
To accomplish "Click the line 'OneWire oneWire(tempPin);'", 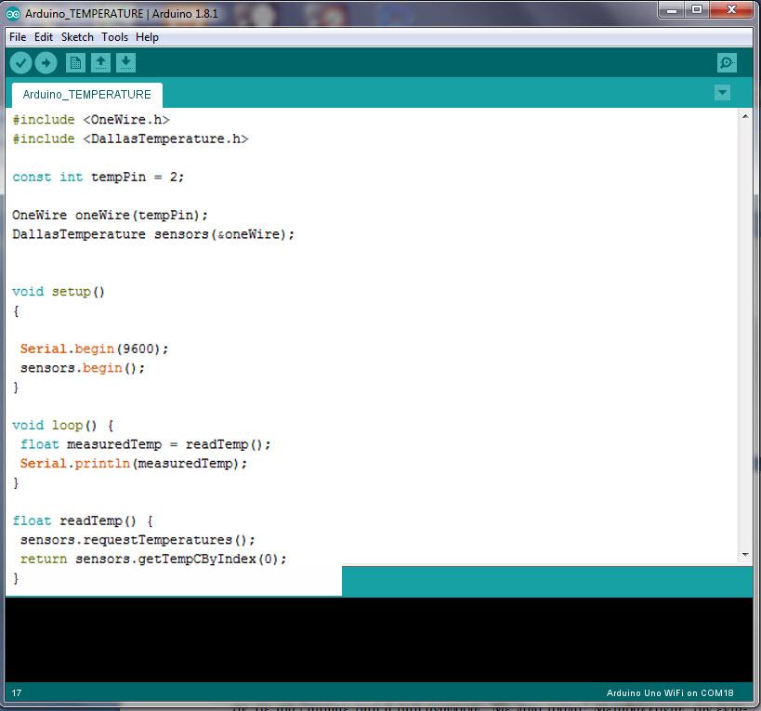I will coord(111,216).
